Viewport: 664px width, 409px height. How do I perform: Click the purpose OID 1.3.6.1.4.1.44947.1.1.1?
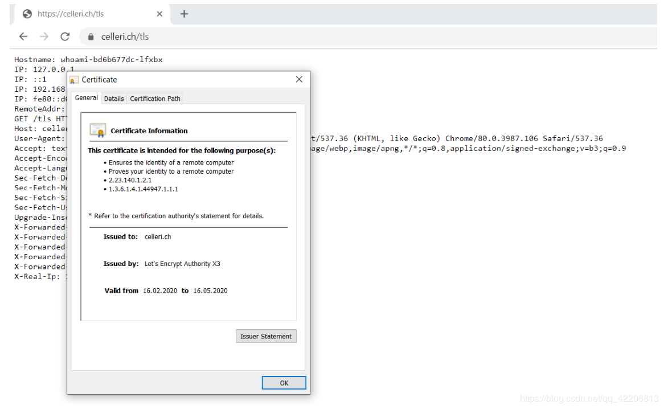[x=143, y=189]
